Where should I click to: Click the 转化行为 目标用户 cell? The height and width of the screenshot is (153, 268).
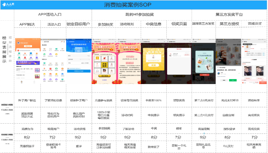click(54, 115)
